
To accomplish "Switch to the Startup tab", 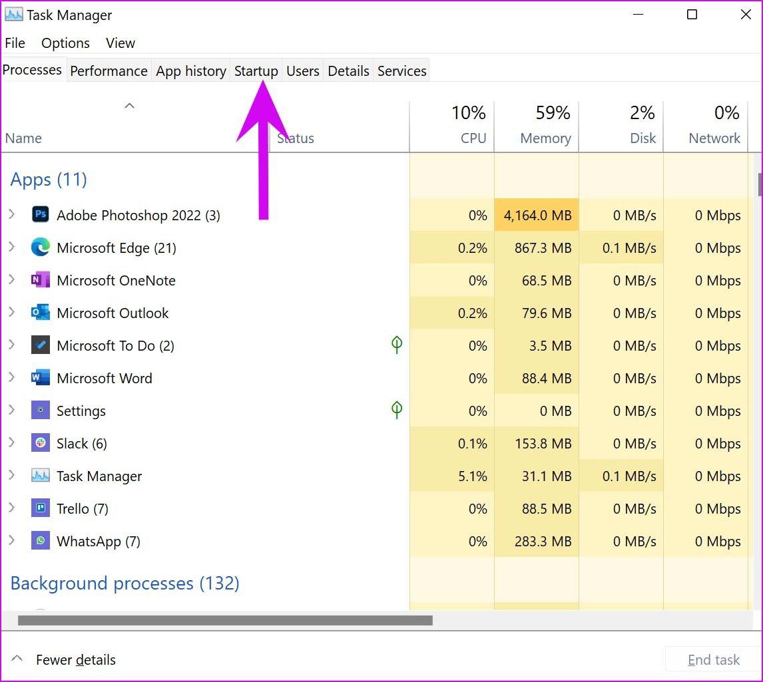I will 256,71.
